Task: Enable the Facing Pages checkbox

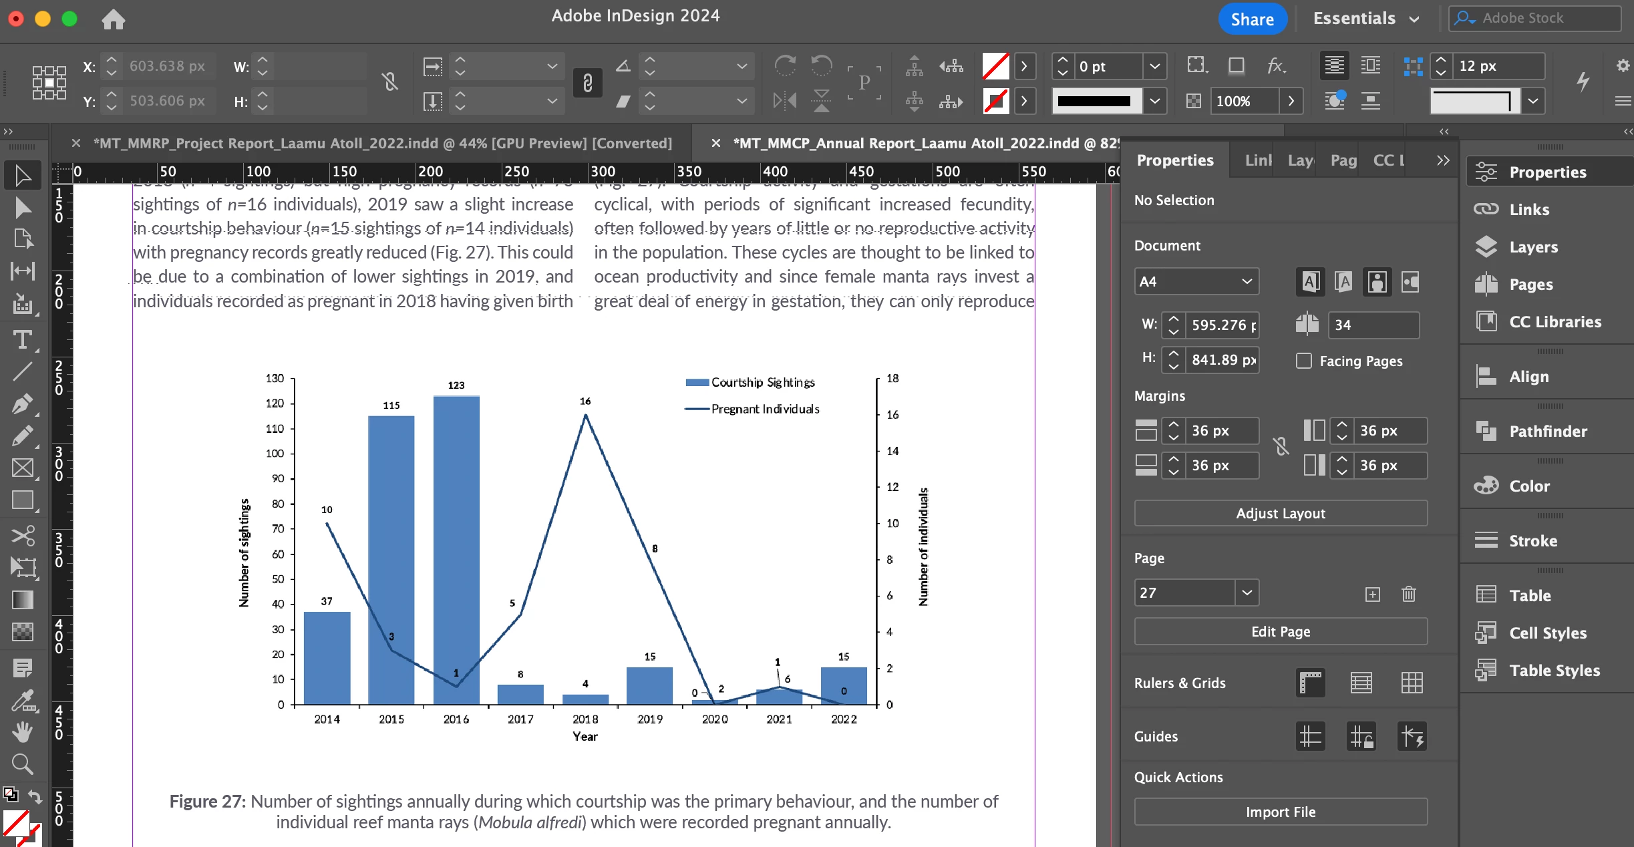Action: point(1303,361)
